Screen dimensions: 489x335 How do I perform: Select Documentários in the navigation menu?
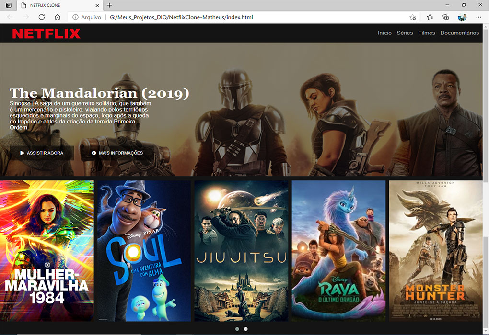coord(459,33)
